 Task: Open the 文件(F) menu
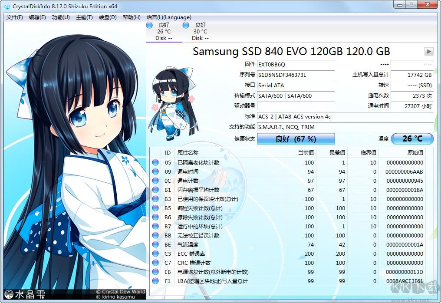pyautogui.click(x=15, y=17)
